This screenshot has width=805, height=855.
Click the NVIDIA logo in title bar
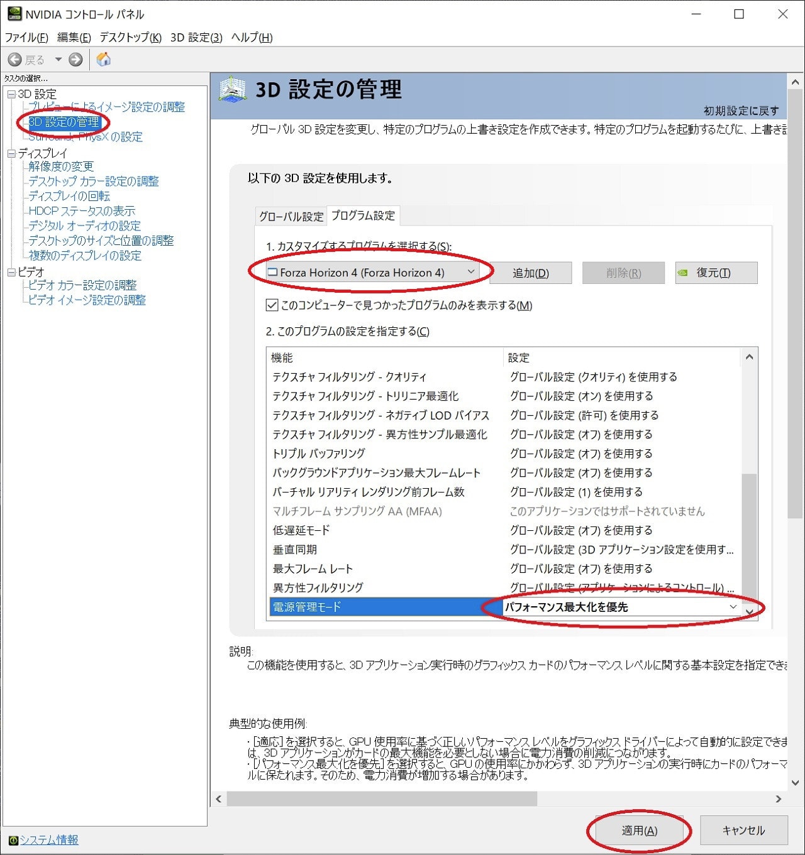[14, 13]
